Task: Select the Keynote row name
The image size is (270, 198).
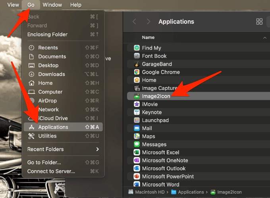Action: tap(152, 112)
